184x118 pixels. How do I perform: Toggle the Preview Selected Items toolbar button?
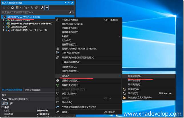point(46,8)
